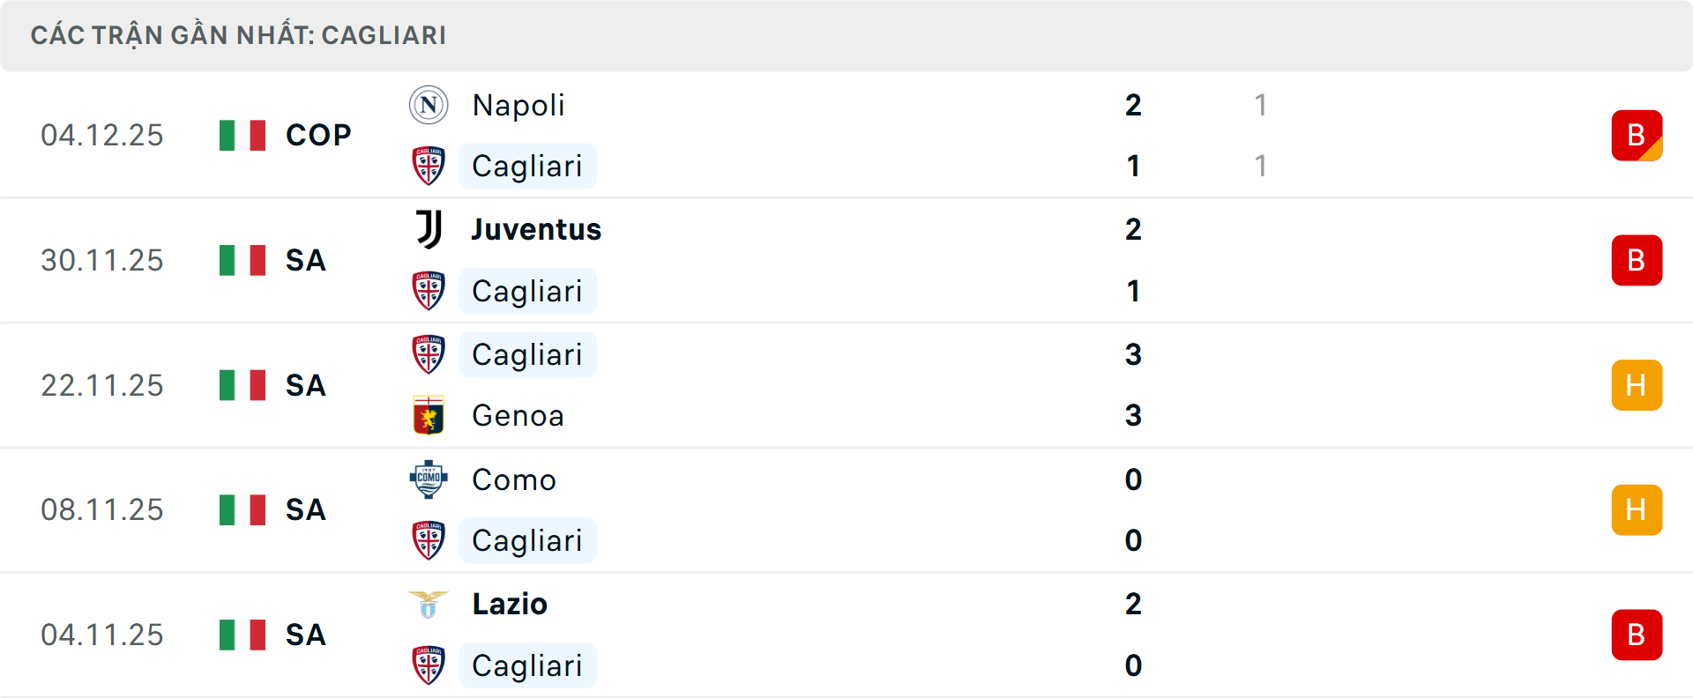
Task: Click the 'Các trận gần nhất: Cagliari' header
Action: click(x=238, y=35)
